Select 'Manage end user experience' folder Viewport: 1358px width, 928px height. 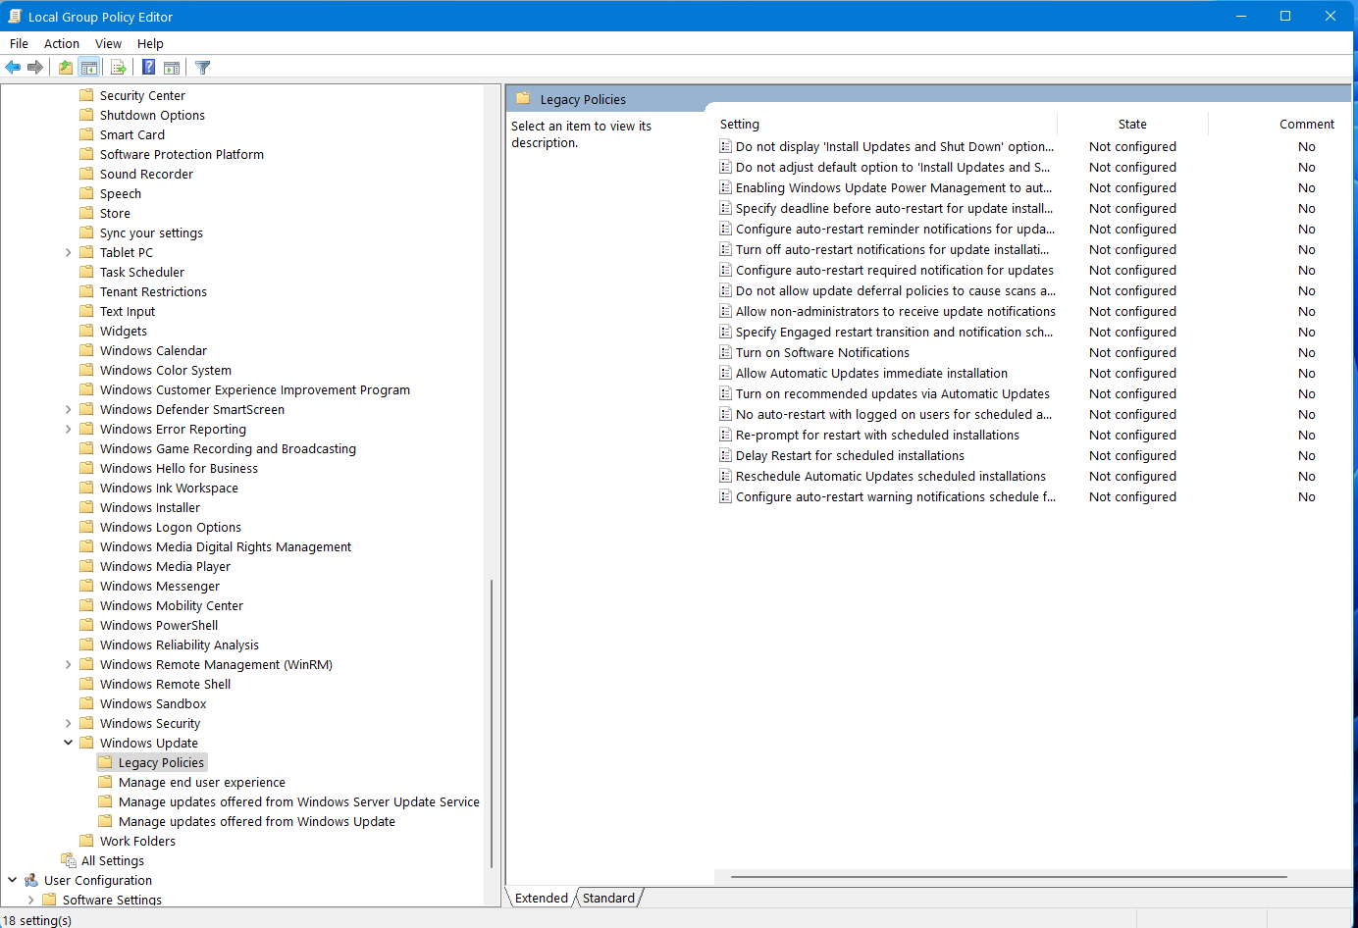[x=201, y=782]
